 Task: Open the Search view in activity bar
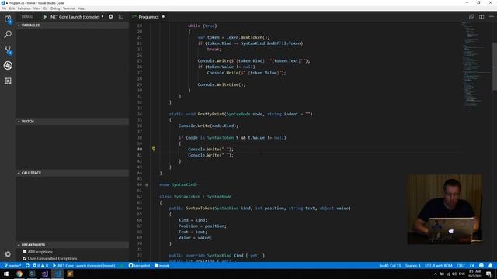pos(8,34)
